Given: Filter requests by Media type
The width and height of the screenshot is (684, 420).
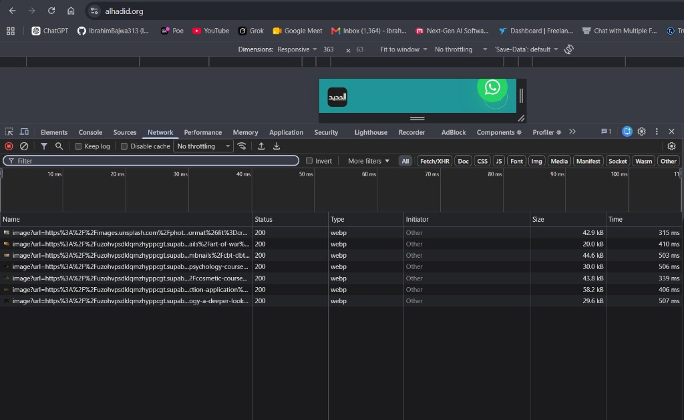Looking at the screenshot, I should point(559,161).
